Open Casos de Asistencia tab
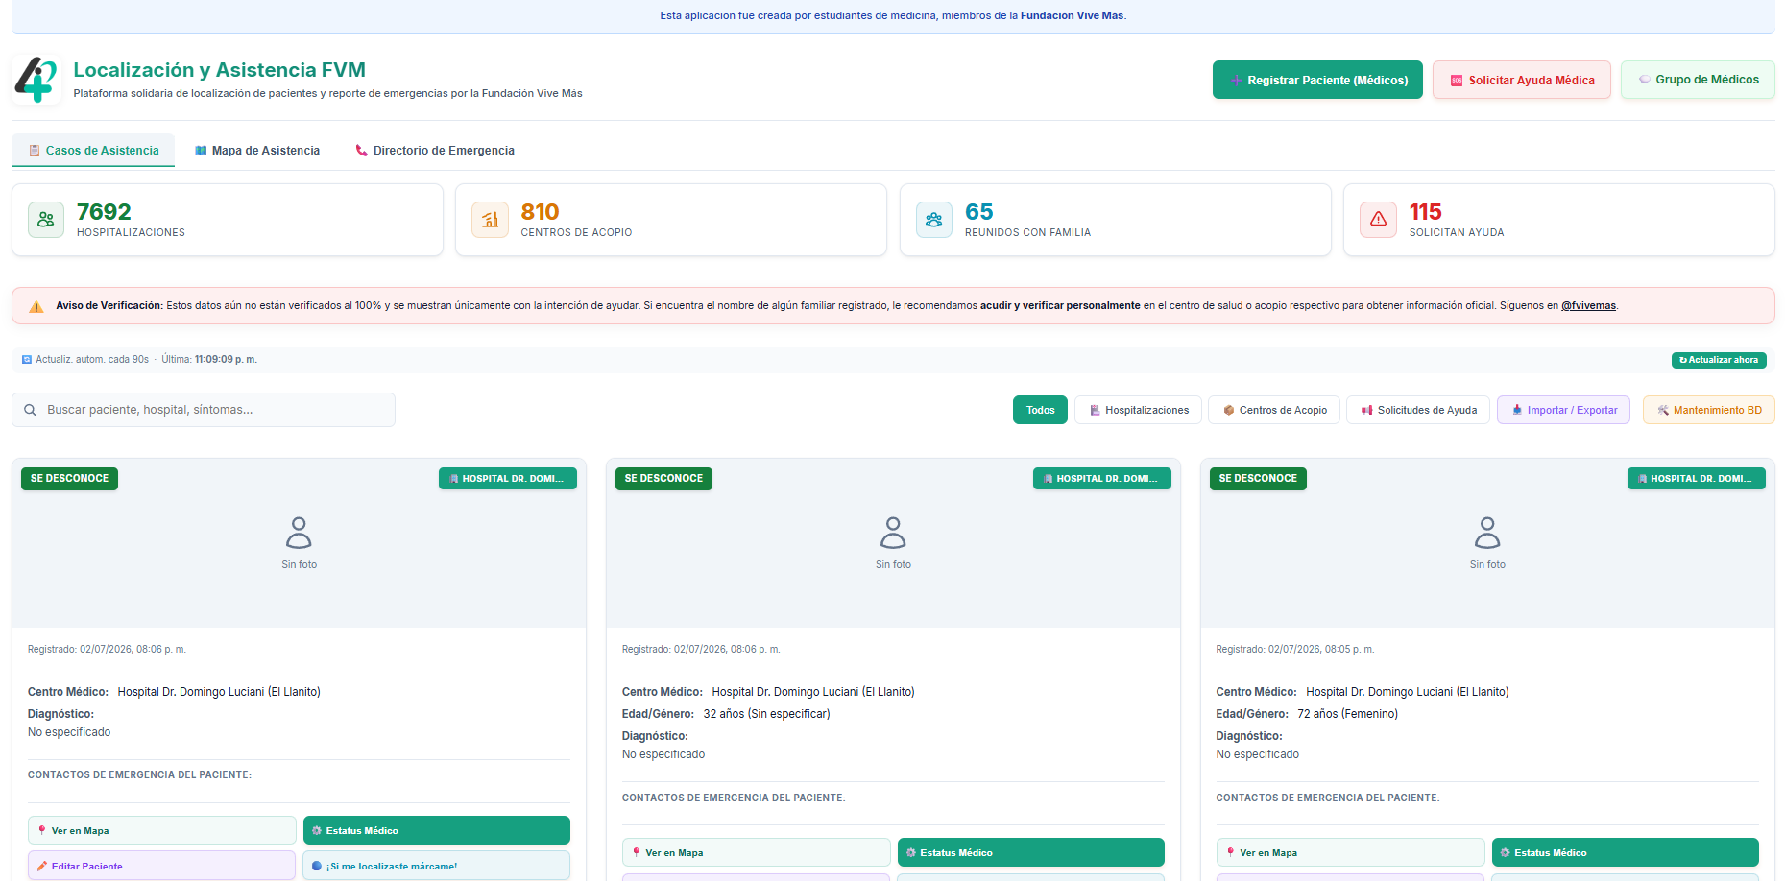Viewport: 1785px width, 881px height. point(93,151)
